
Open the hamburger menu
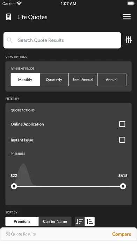pos(127,17)
